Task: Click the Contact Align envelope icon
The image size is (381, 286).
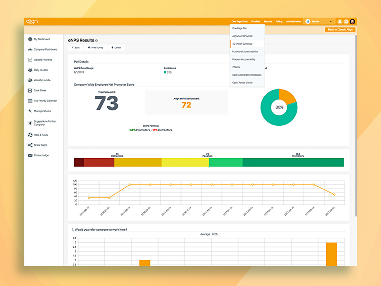Action: click(x=30, y=155)
